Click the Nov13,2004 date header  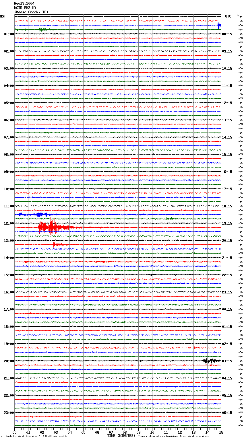point(24,3)
